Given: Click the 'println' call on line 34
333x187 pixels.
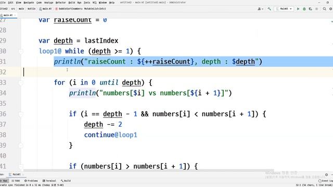Looking at the screenshot, I should click(82, 93).
